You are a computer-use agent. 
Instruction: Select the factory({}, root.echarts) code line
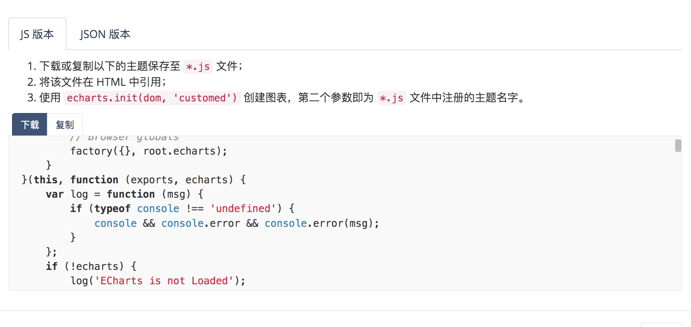(x=148, y=151)
